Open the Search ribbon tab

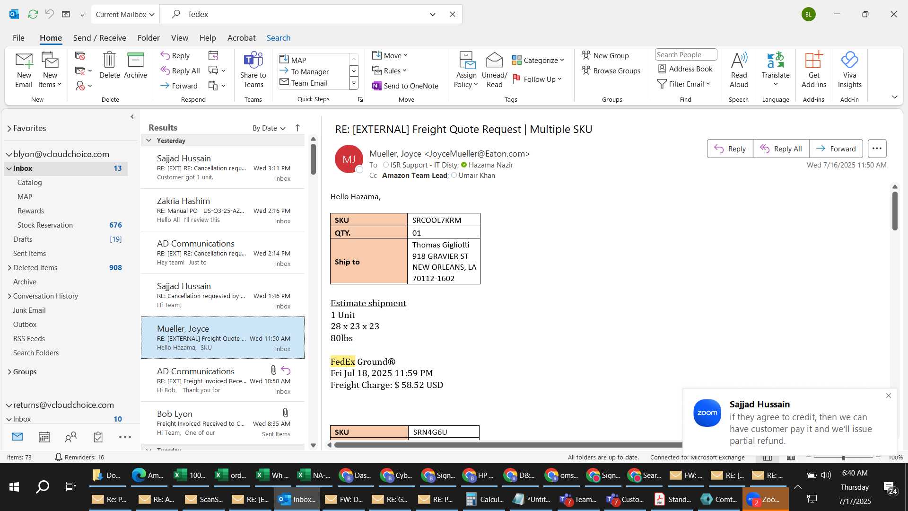click(278, 38)
